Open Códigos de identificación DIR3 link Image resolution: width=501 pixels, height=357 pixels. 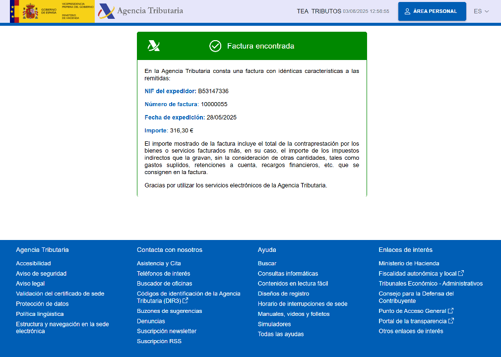(188, 297)
